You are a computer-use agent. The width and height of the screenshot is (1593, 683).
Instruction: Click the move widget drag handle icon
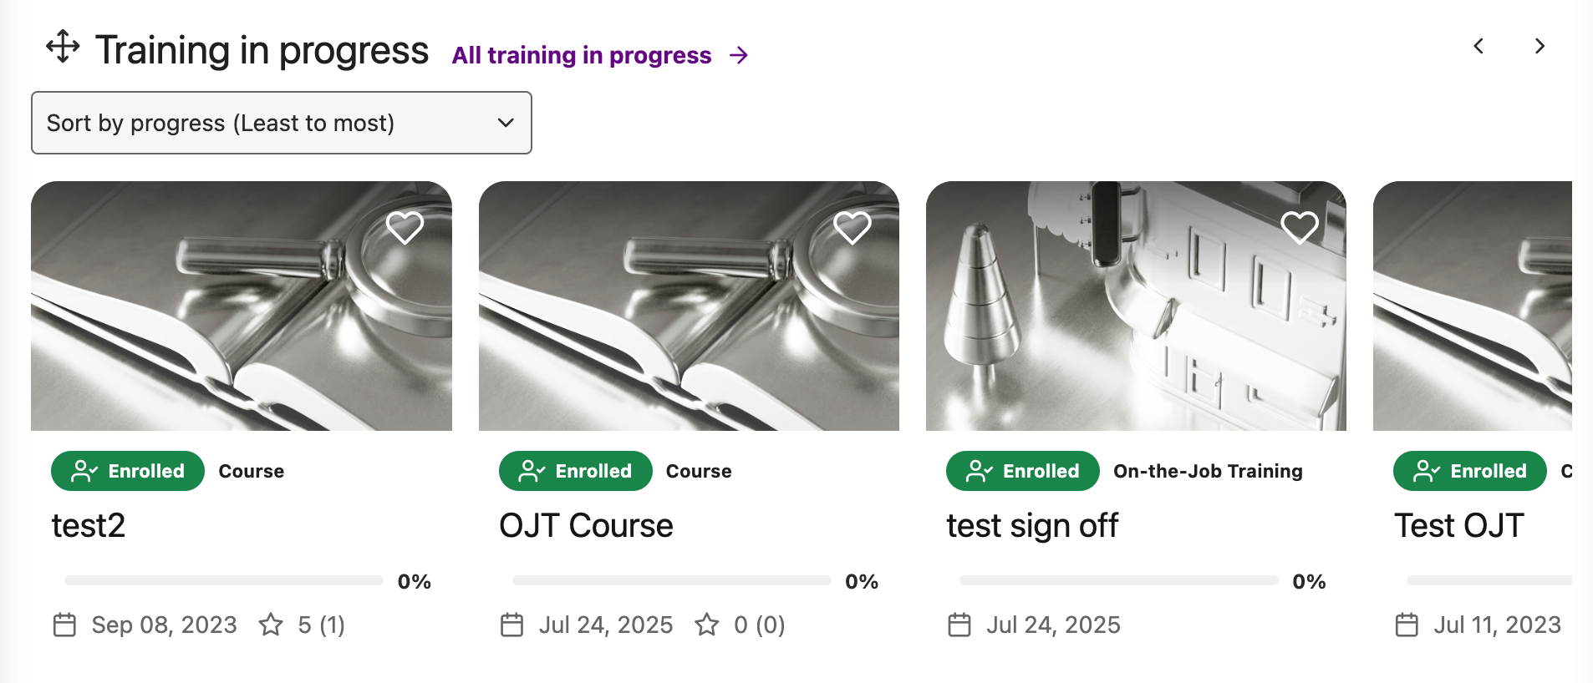tap(63, 47)
